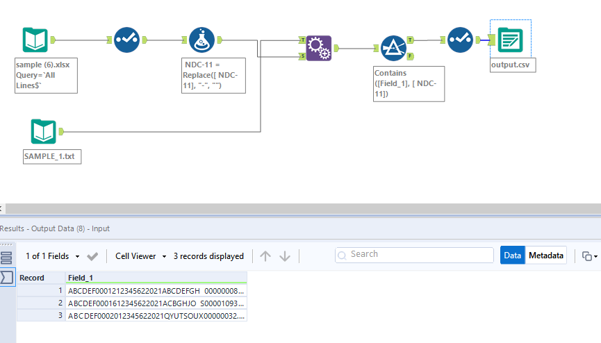Select record 1 cell starting ABCDEF00012
601x343 pixels.
coord(156,291)
